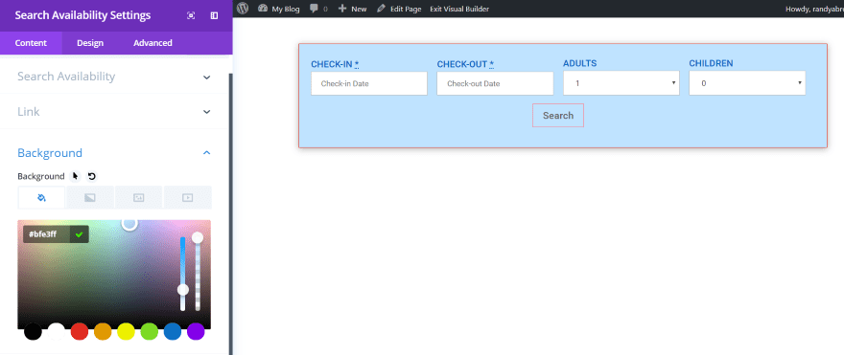
Task: Click the Check-in Date field
Action: click(x=369, y=84)
